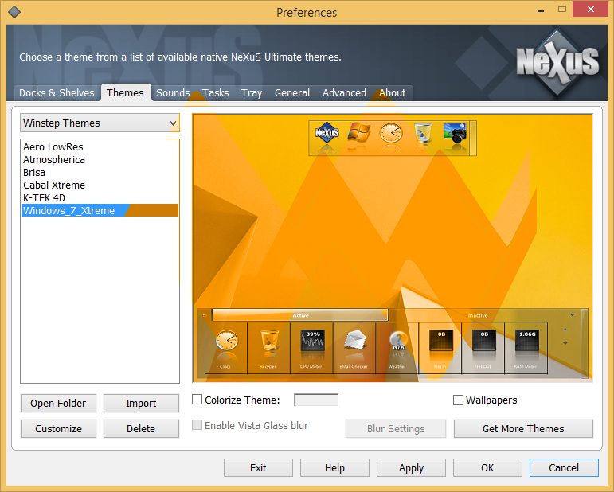Open the Sounds tab
This screenshot has height=492, width=614.
pos(173,93)
